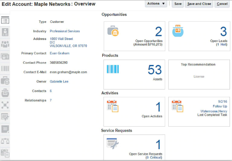
Task: Click the License top recommendation text
Action: pyautogui.click(x=199, y=76)
